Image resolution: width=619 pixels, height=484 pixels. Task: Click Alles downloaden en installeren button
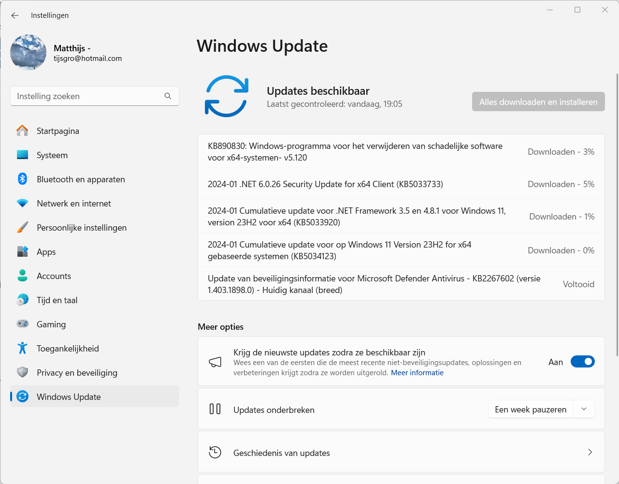click(x=538, y=102)
